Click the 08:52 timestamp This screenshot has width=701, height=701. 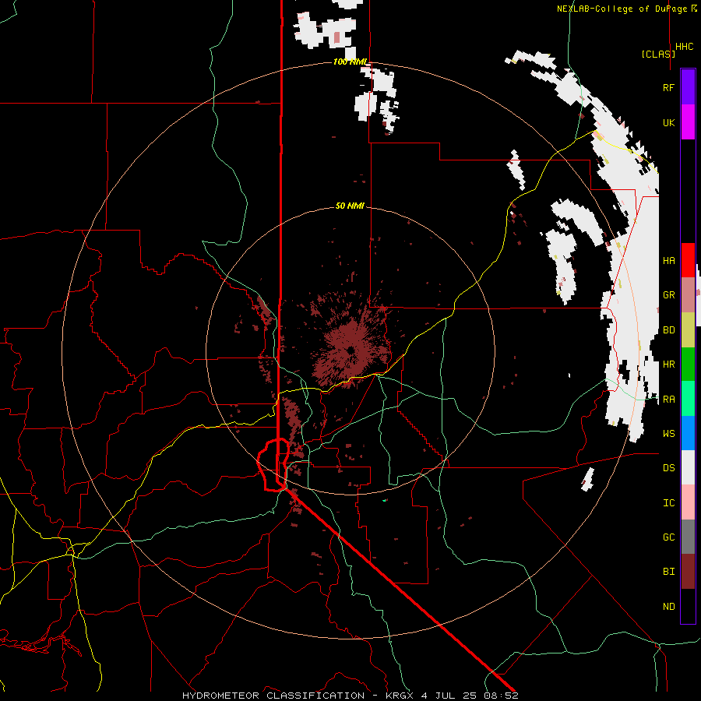point(501,696)
